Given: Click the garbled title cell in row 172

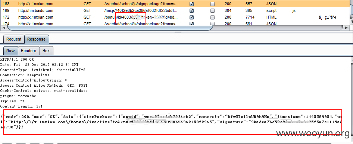Looking at the screenshot, I should coord(328,17).
